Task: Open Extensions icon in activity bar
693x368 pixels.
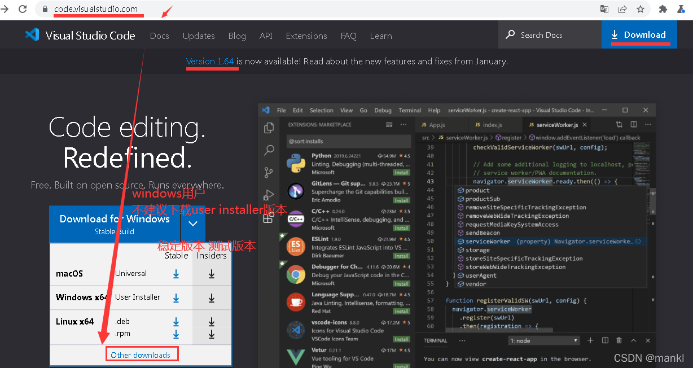Action: 269,218
